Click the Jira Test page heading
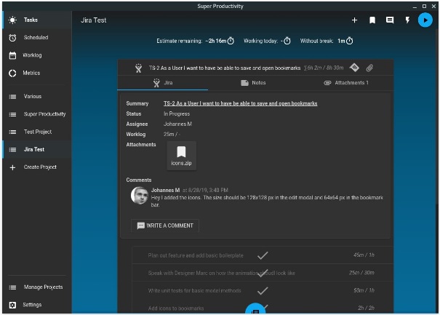 93,20
